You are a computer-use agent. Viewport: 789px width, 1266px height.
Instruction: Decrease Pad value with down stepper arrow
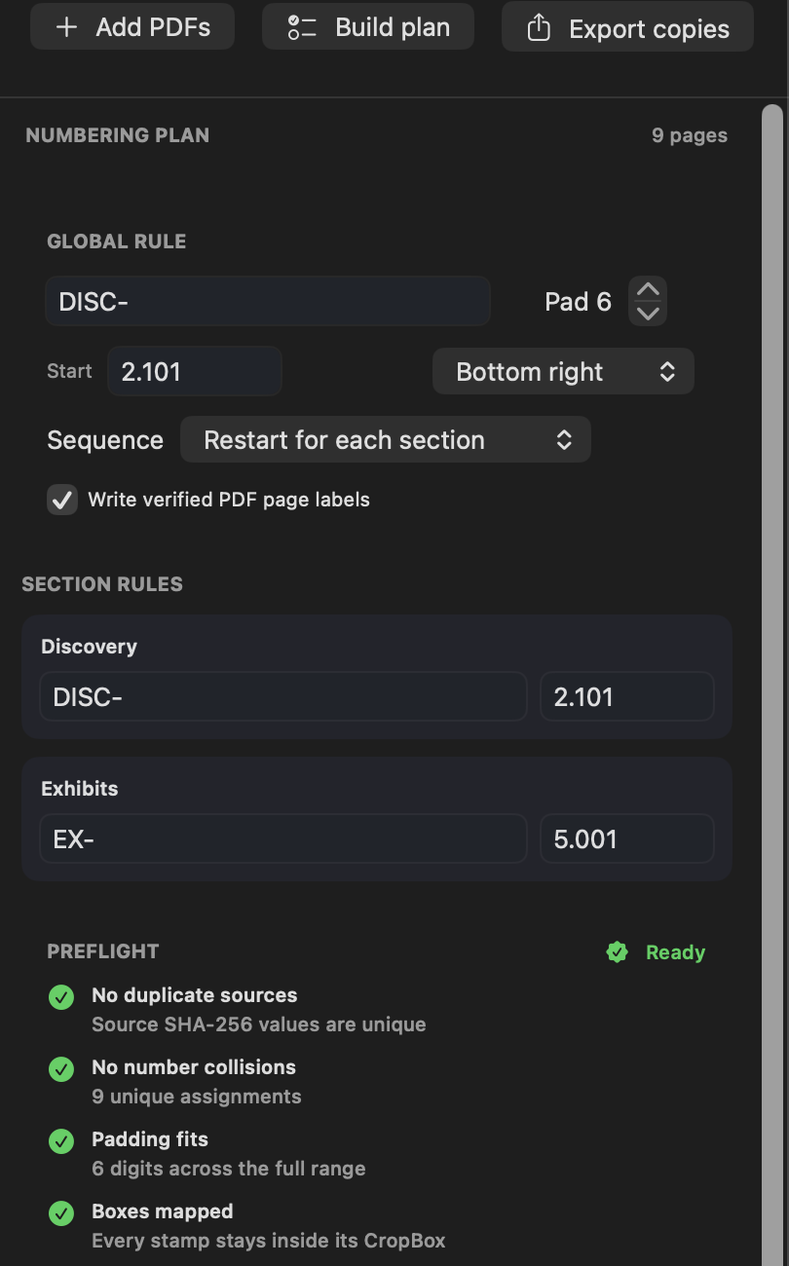[x=648, y=314]
